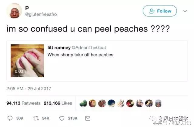
Task: Click the dark blue liker avatar
Action: (x=111, y=103)
